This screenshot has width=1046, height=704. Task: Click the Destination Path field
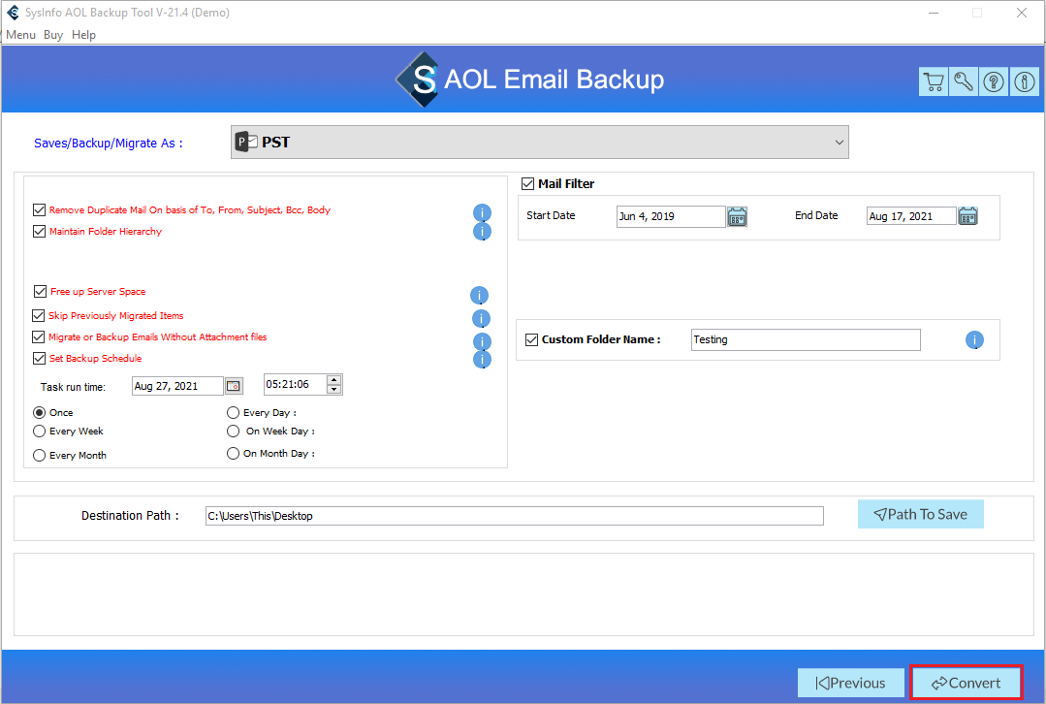pos(515,516)
